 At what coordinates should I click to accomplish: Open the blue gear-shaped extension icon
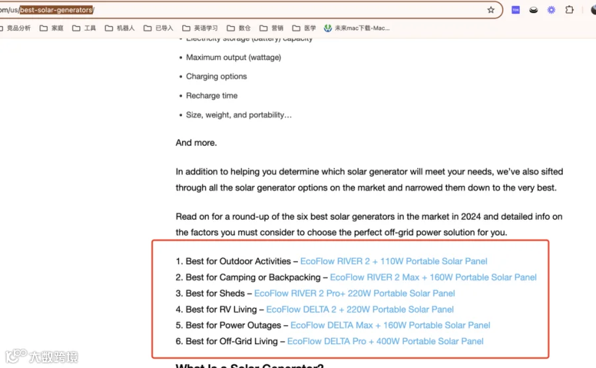(551, 10)
